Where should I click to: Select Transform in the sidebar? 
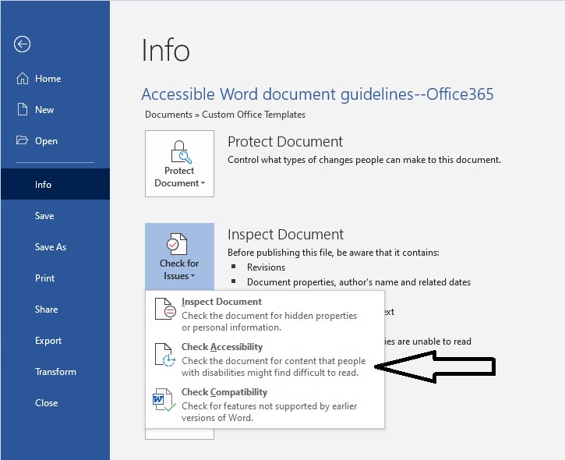(x=55, y=372)
